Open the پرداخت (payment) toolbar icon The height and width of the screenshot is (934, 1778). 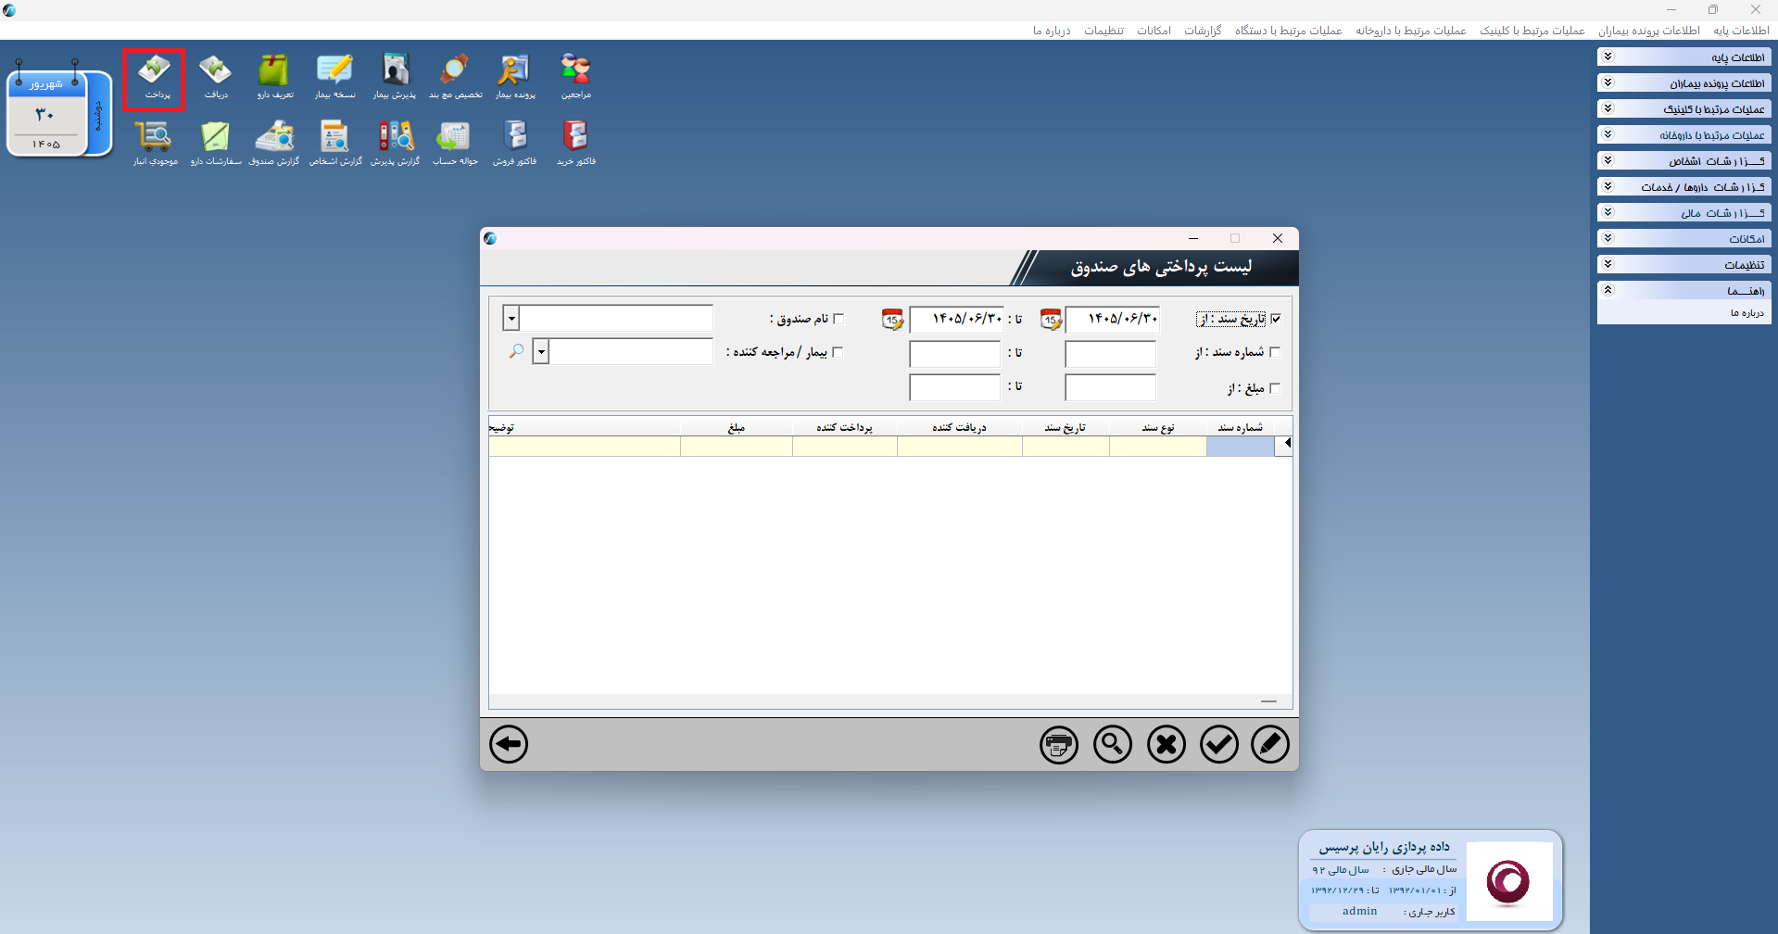coord(154,78)
